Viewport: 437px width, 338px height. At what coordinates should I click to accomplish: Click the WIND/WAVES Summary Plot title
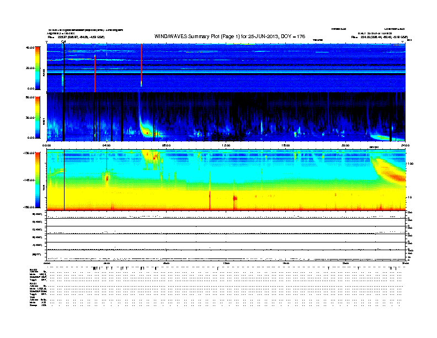pos(230,36)
